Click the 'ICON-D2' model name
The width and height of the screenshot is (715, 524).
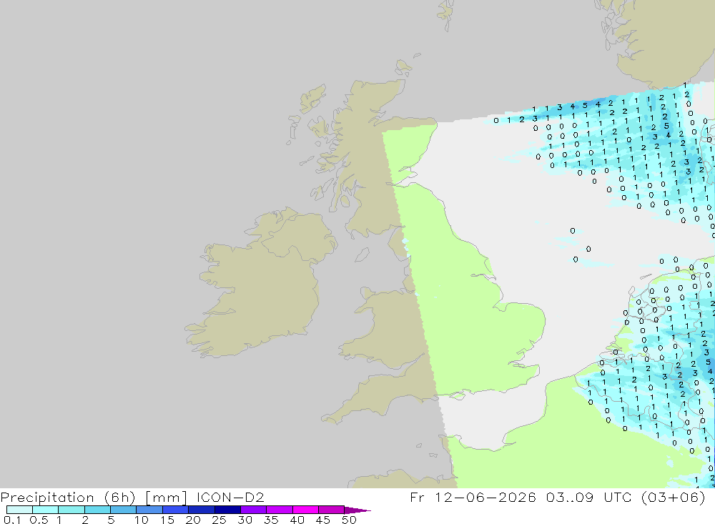[230, 497]
